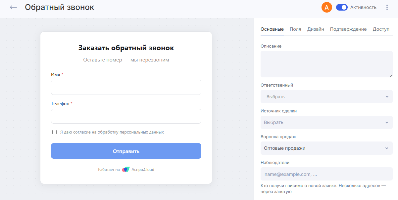Select the Основные tab
The height and width of the screenshot is (200, 398).
[272, 29]
